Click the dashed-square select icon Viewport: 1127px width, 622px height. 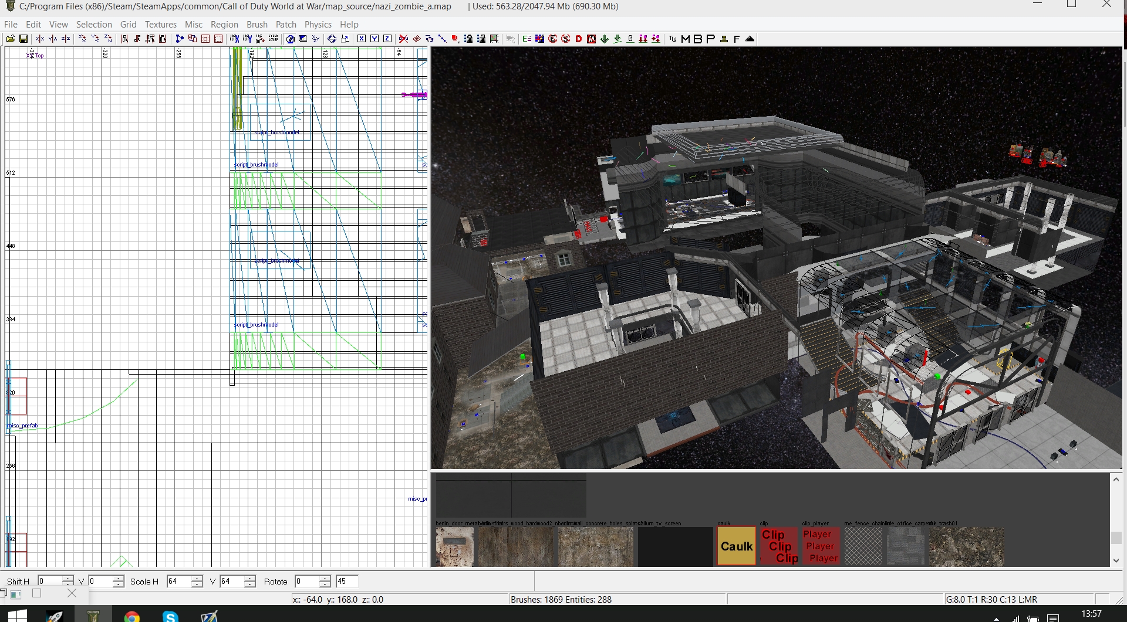tap(218, 39)
